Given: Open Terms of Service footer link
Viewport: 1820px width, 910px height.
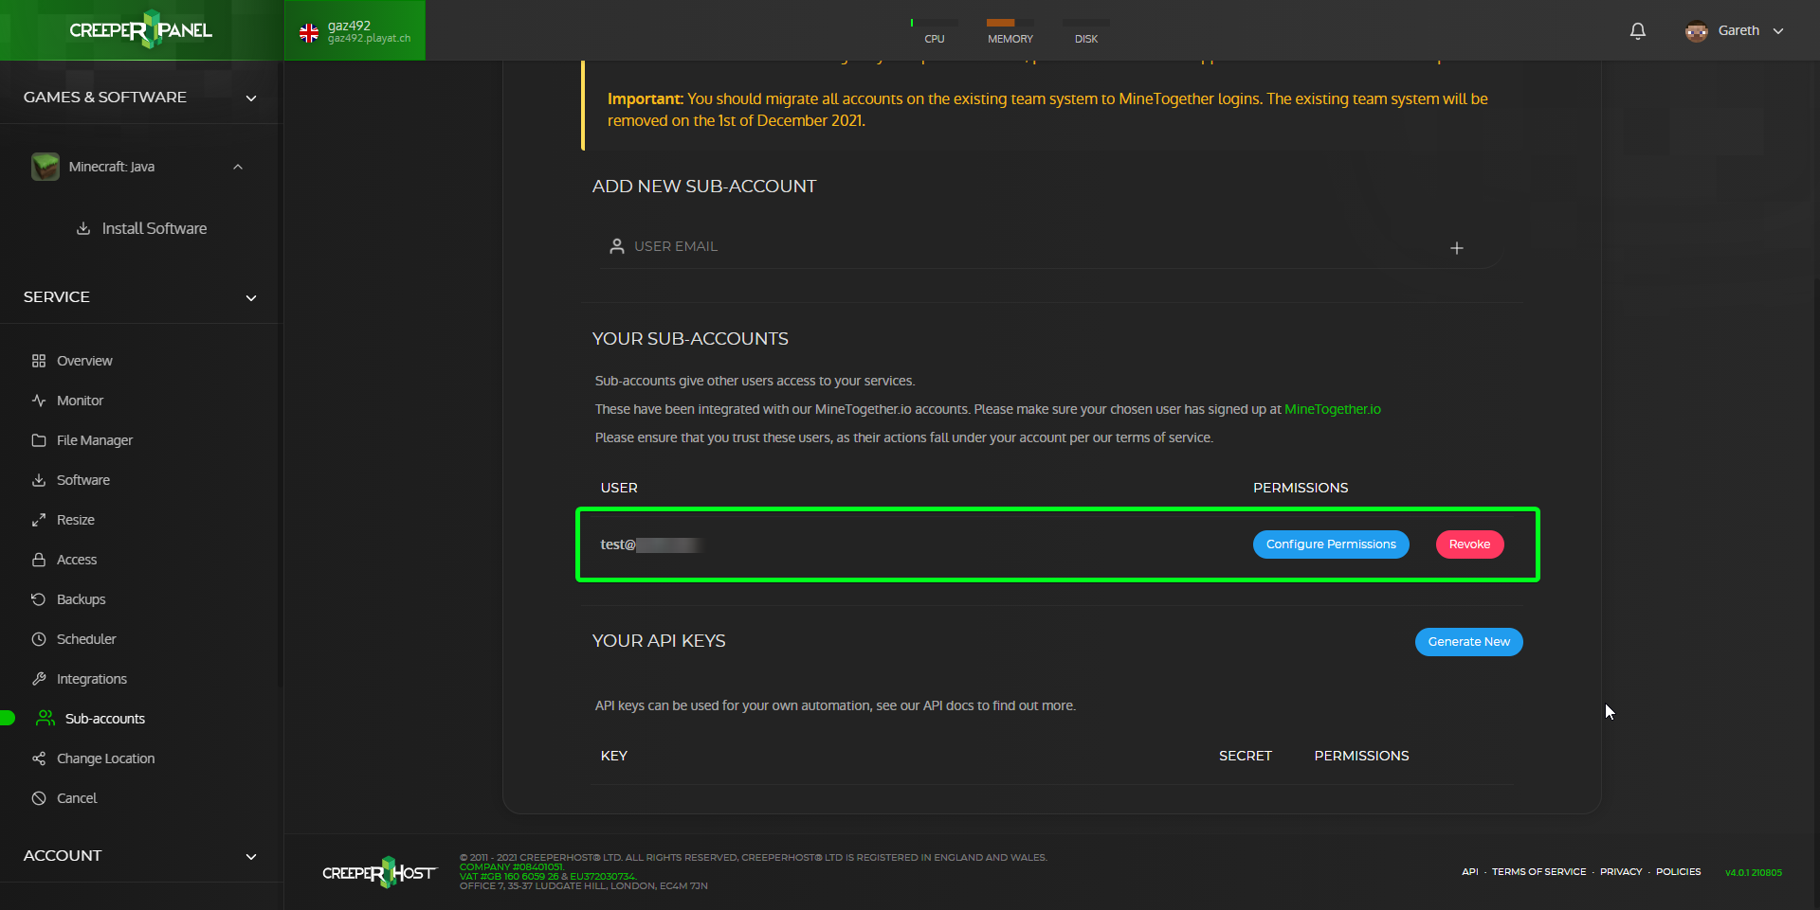Looking at the screenshot, I should (1538, 872).
